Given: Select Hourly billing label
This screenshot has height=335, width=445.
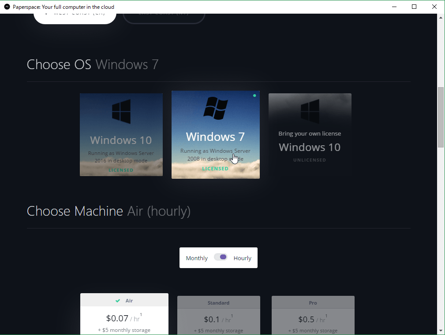Looking at the screenshot, I should pyautogui.click(x=243, y=258).
